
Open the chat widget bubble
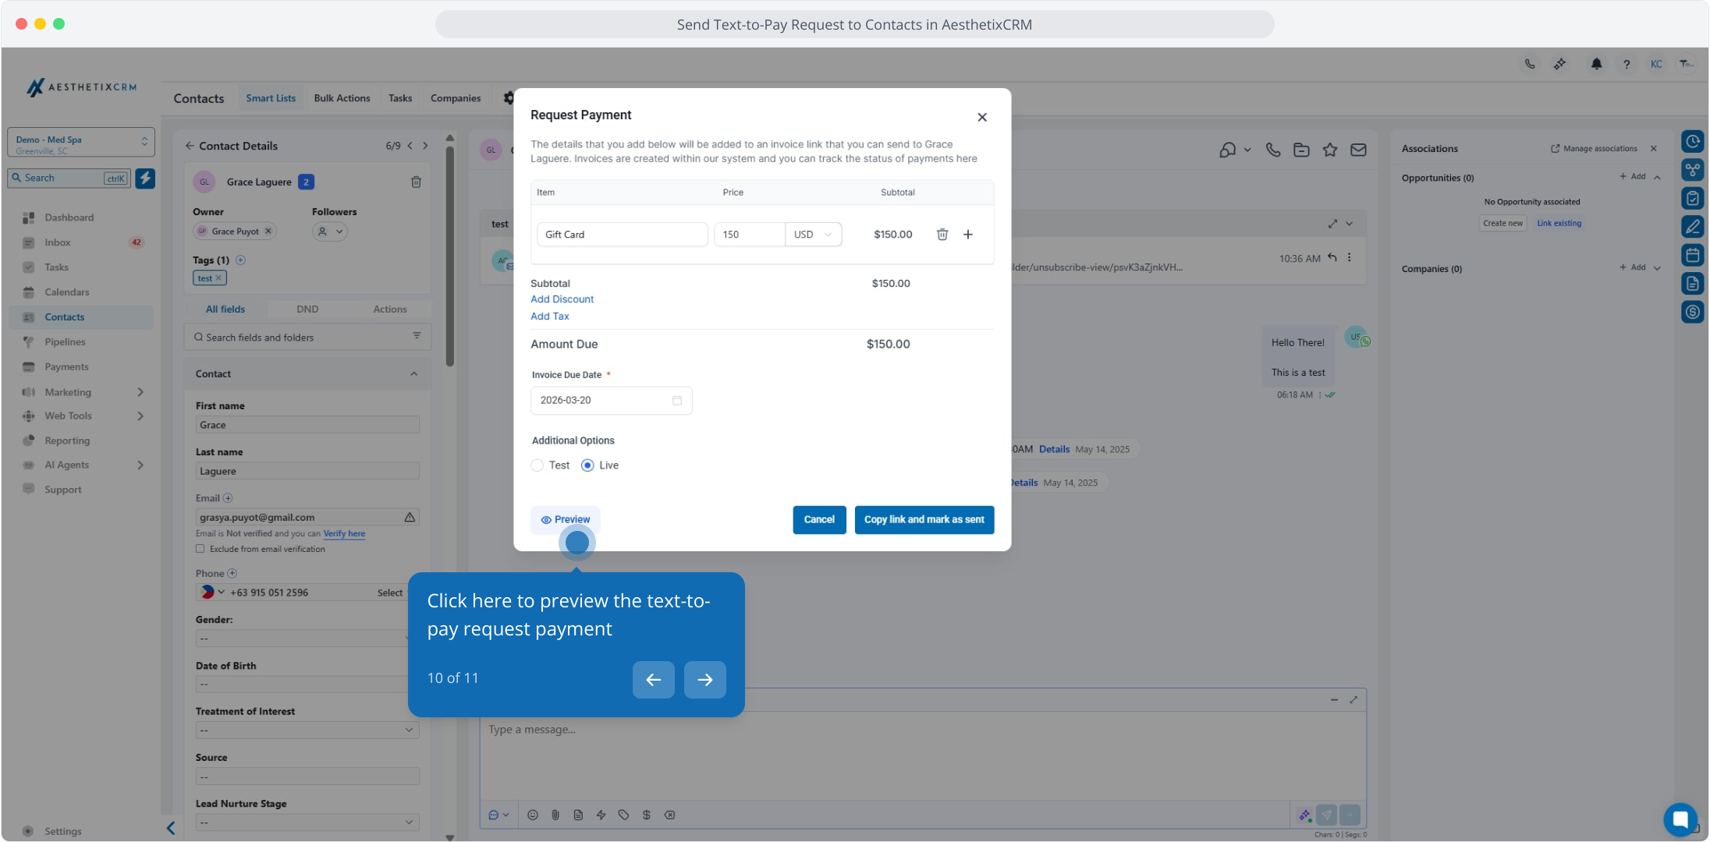pos(1680,819)
